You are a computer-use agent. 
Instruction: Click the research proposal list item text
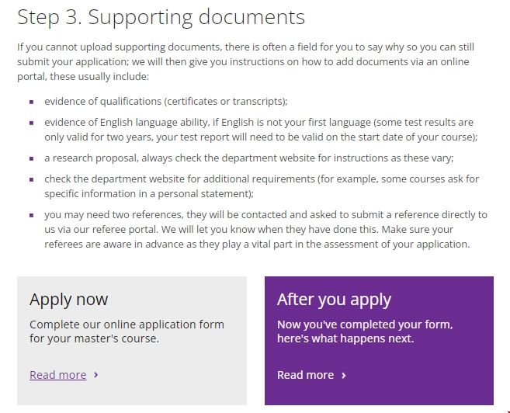coord(248,158)
